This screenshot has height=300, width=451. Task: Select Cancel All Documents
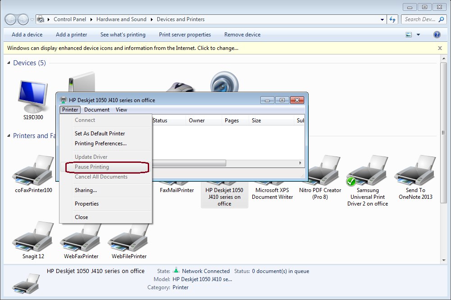(x=106, y=177)
